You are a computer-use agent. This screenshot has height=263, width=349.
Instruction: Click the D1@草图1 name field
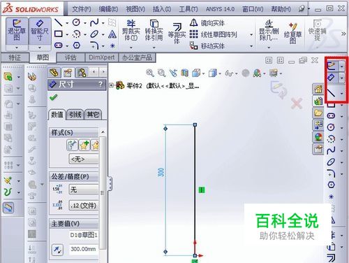click(83, 235)
